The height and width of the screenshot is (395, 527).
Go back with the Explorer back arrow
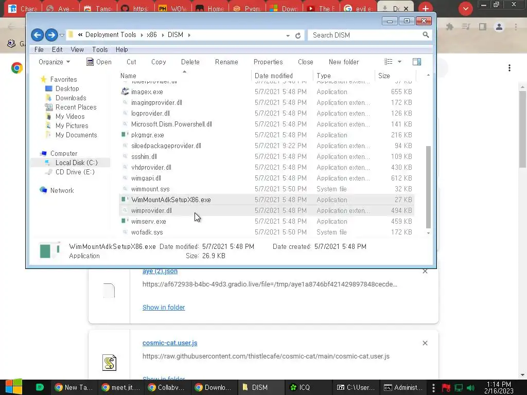[x=37, y=35]
